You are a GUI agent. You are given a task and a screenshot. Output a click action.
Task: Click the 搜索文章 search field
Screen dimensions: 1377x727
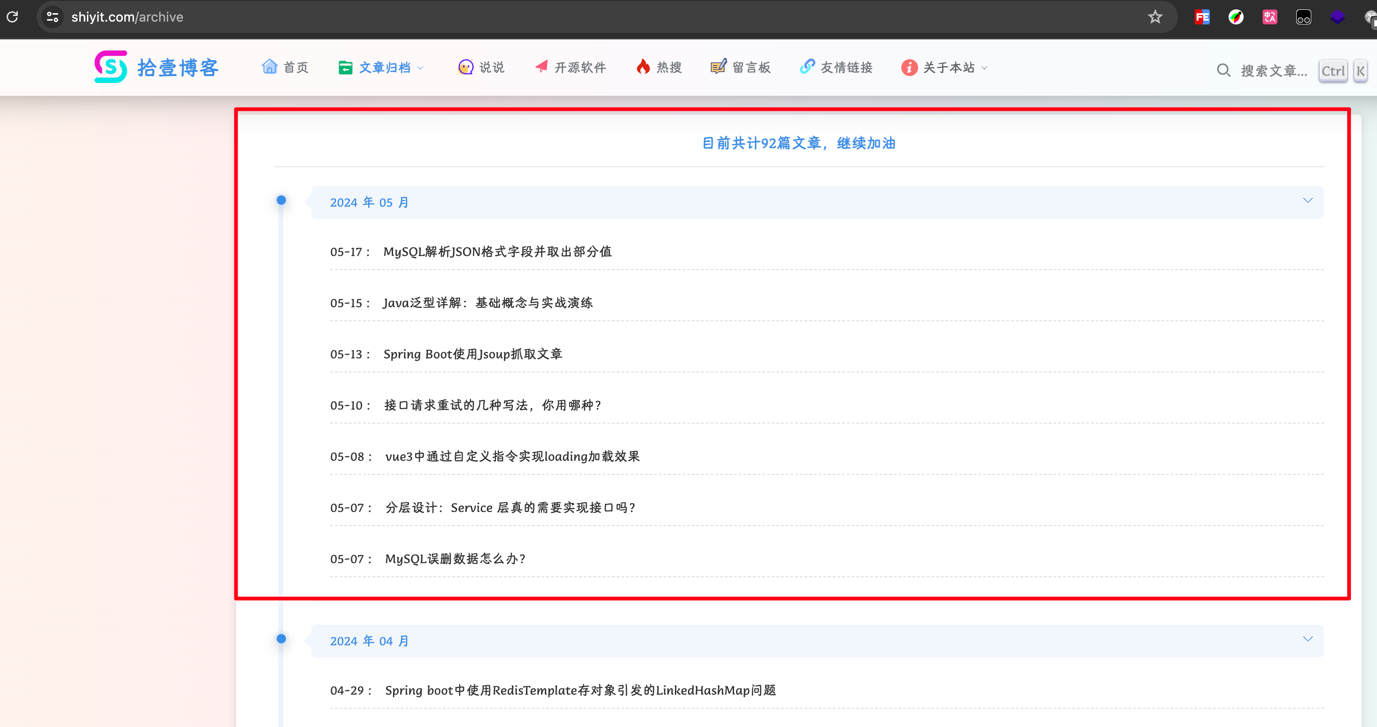(x=1273, y=70)
